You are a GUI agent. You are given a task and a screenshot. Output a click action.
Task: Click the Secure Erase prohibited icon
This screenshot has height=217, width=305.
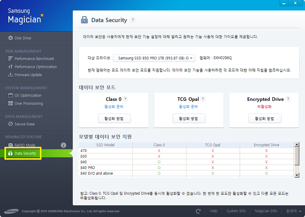(10, 124)
